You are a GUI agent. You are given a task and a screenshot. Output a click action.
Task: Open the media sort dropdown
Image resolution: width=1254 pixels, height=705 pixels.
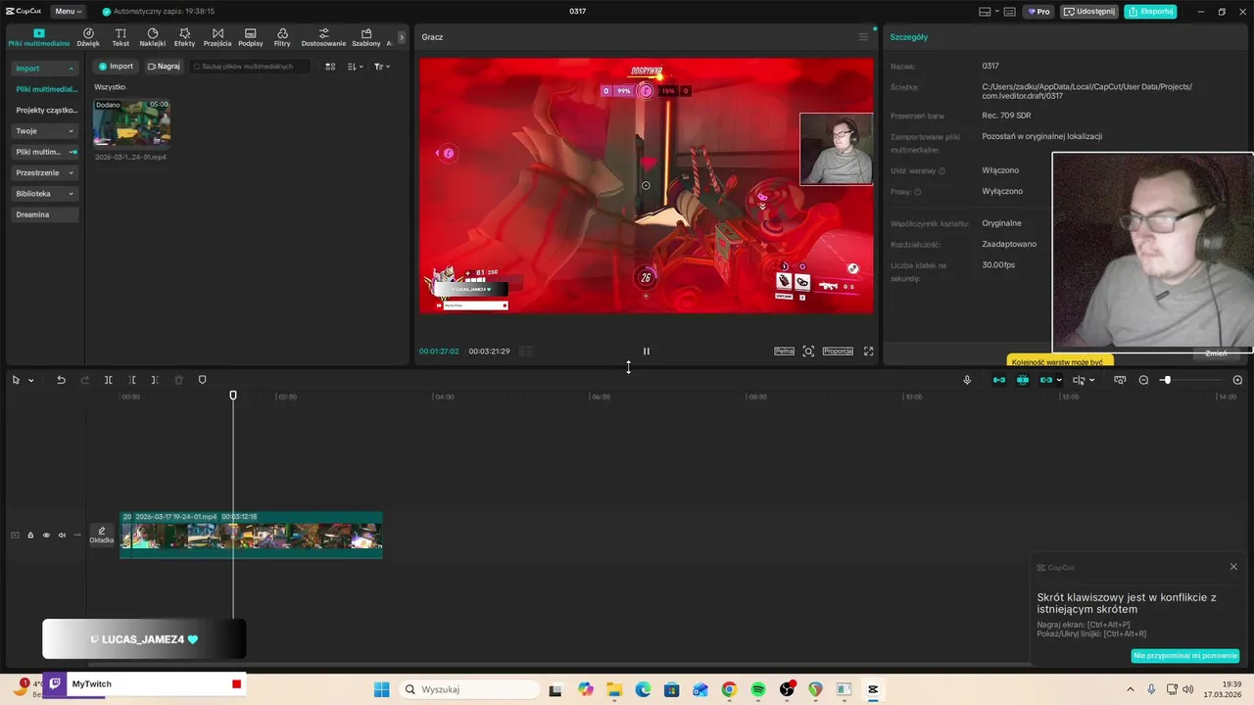click(x=355, y=67)
